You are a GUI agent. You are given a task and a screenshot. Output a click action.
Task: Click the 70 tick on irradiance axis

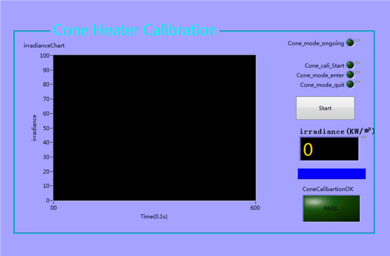[46, 99]
